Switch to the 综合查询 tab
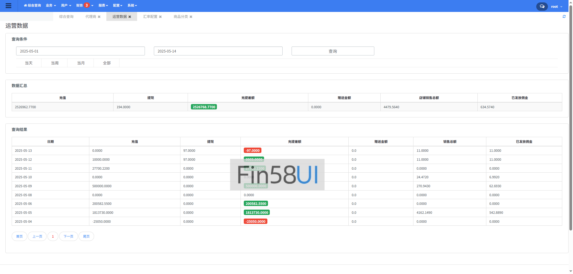This screenshot has width=573, height=274. click(x=66, y=17)
